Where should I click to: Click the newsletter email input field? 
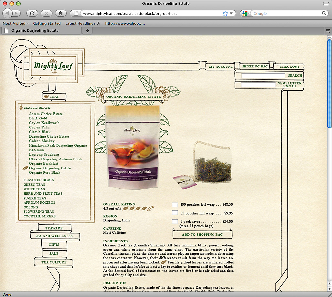point(258,85)
